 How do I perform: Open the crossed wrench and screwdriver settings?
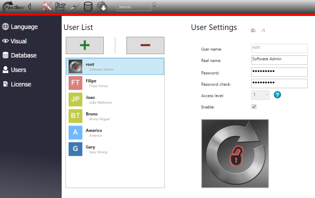tap(47, 7)
